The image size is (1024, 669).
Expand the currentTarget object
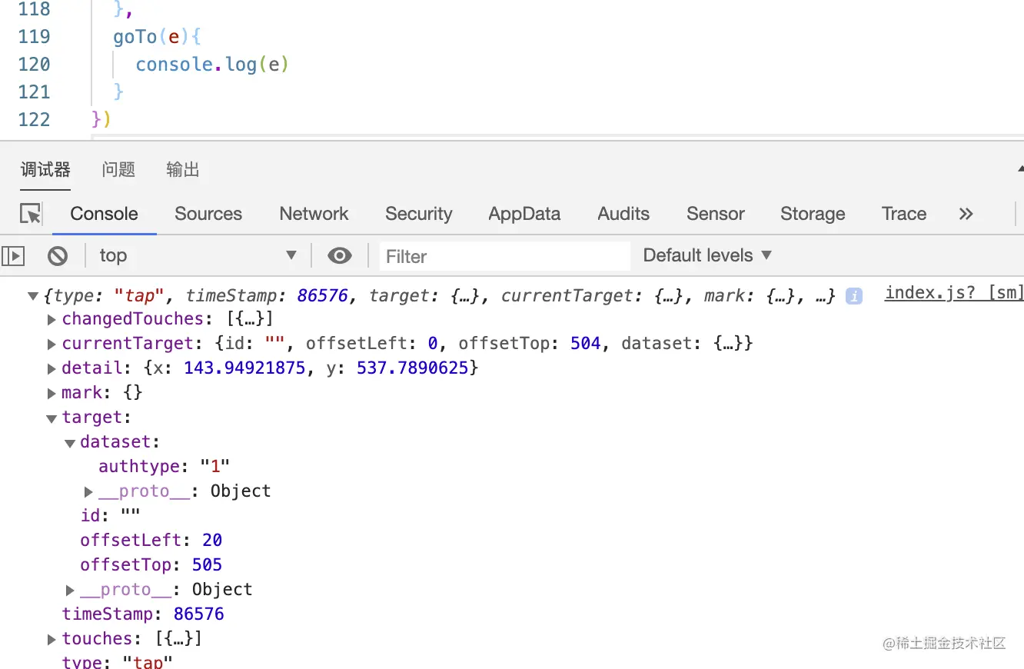[x=52, y=344]
